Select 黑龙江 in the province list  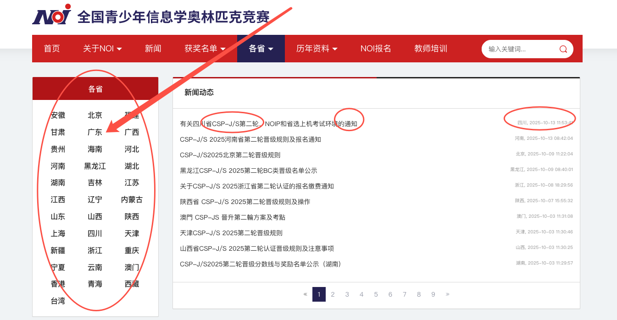[x=95, y=166]
